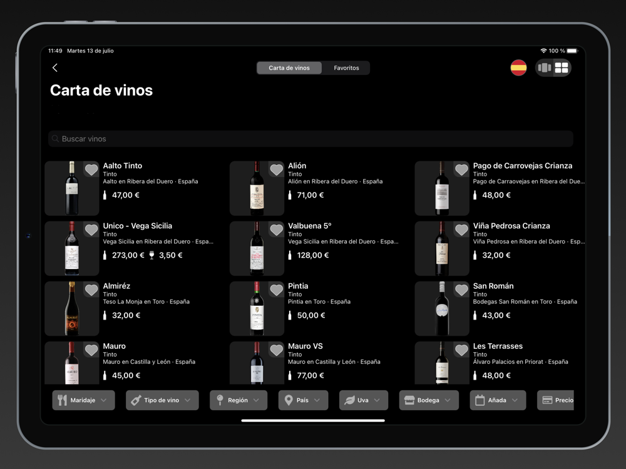626x469 pixels.
Task: Open the Pago de Carrovejas bottle image
Action: tap(442, 188)
